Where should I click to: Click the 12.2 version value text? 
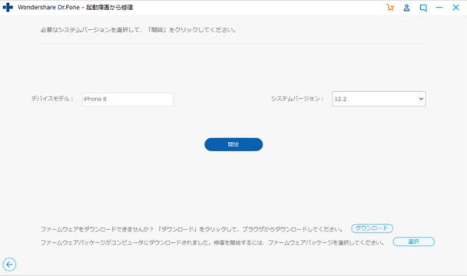click(340, 99)
